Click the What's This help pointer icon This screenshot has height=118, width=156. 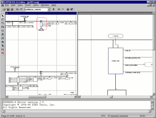72,9
